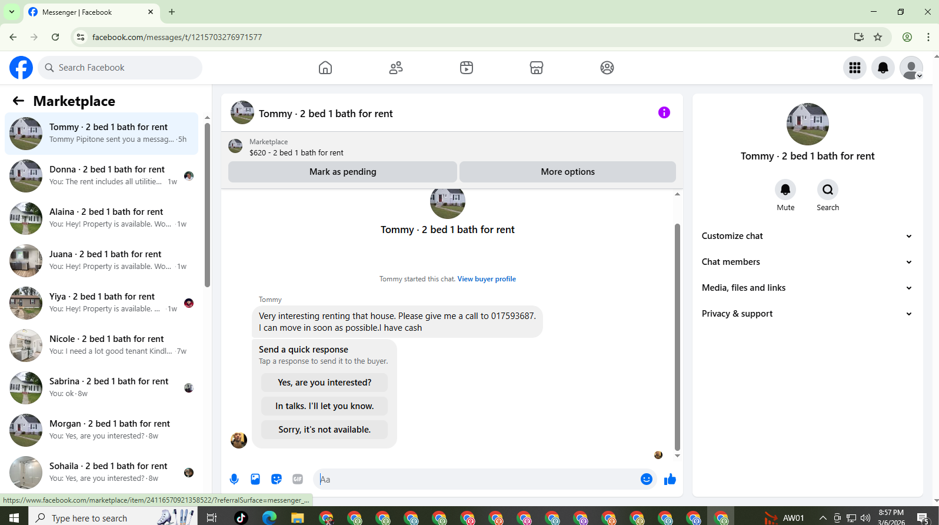
Task: Click Windows taskbar search box
Action: 112,518
